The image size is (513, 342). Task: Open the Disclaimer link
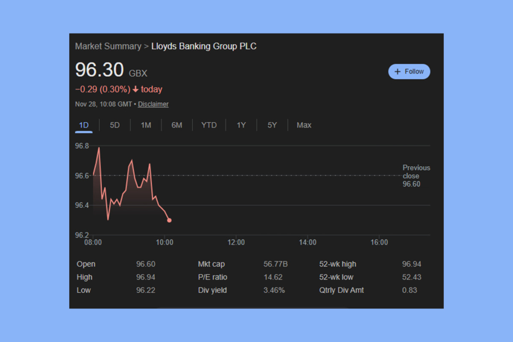click(153, 104)
